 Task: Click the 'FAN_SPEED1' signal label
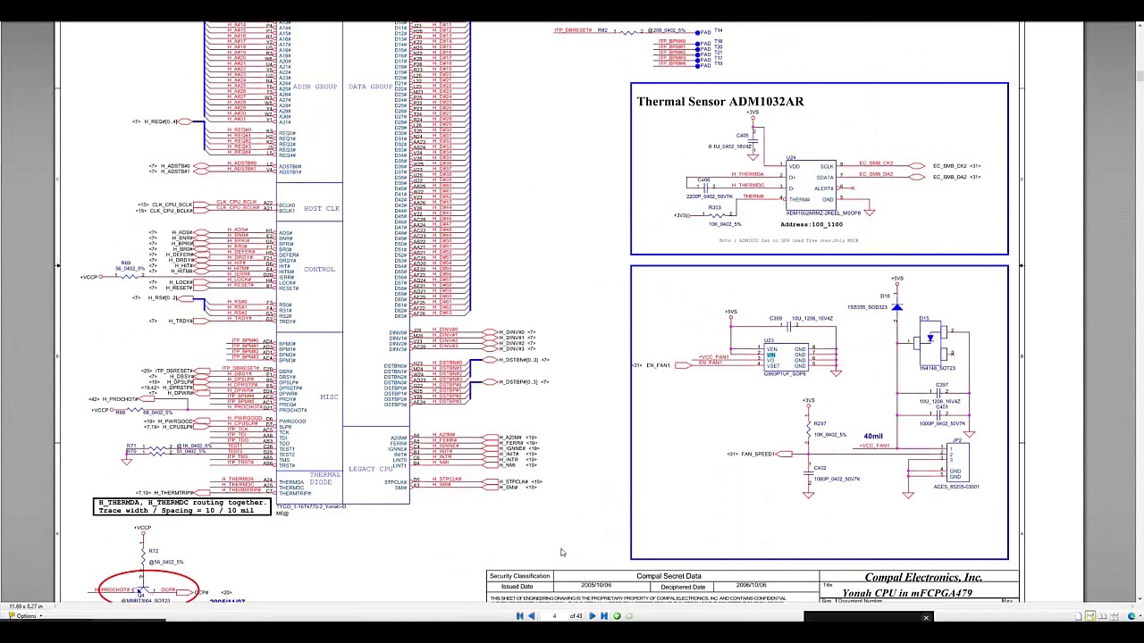tap(757, 454)
